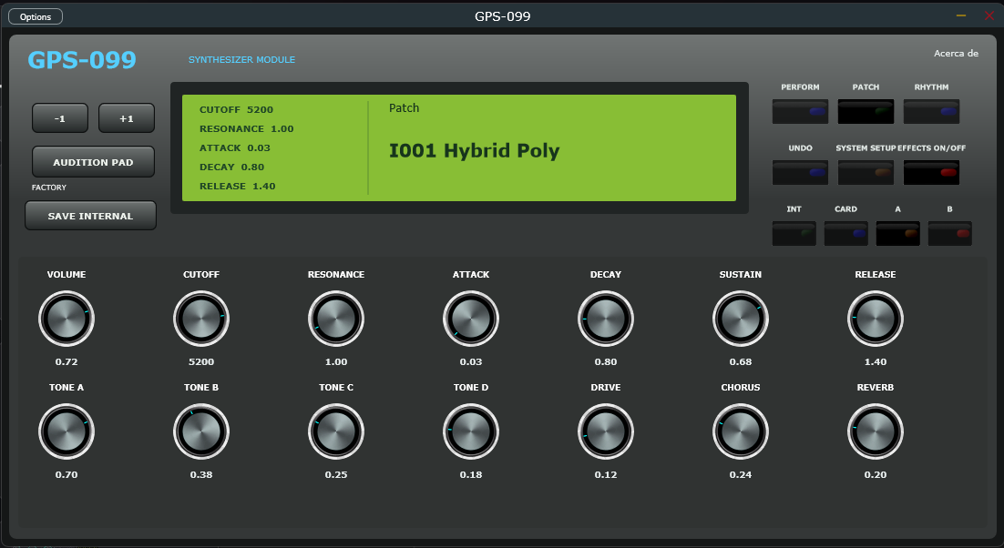The height and width of the screenshot is (548, 1004).
Task: Toggle the RHYTHM mode button
Action: [932, 111]
